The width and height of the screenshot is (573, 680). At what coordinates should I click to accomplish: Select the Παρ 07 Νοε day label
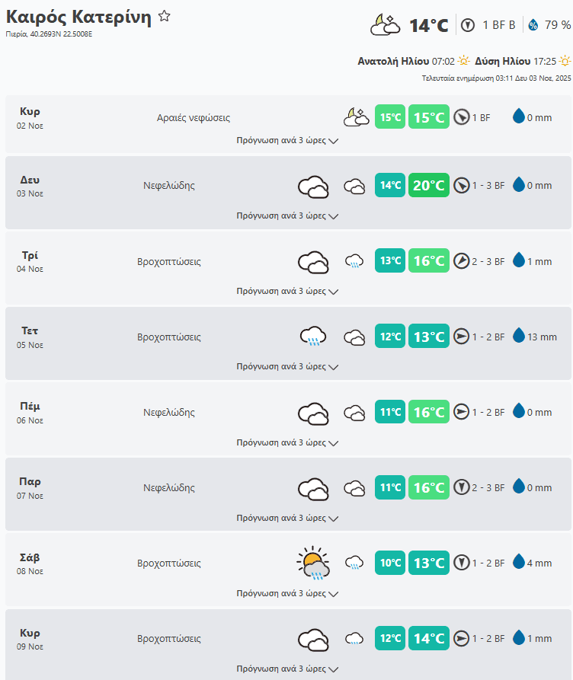pyautogui.click(x=30, y=487)
